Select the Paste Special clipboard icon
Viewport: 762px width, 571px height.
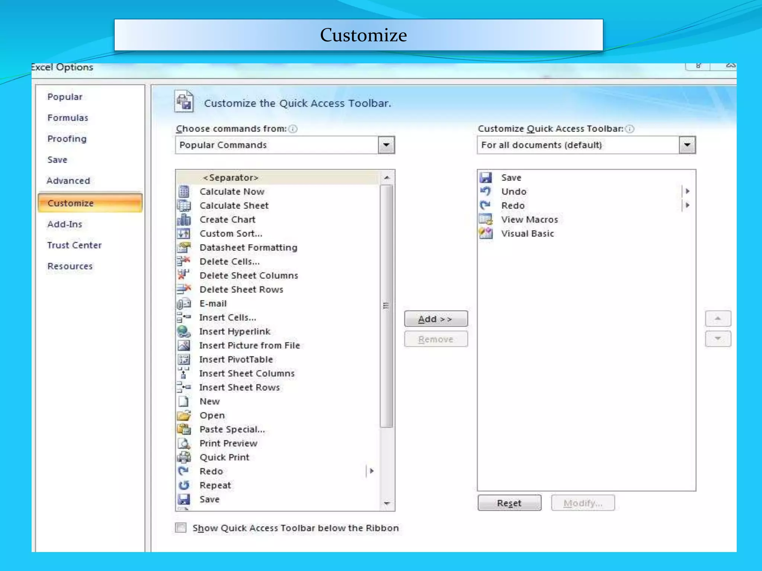(x=184, y=429)
